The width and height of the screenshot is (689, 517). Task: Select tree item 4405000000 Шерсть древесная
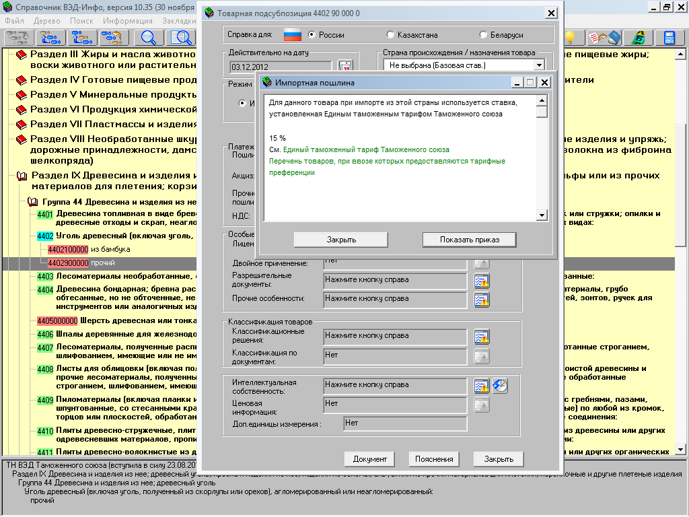(x=57, y=321)
